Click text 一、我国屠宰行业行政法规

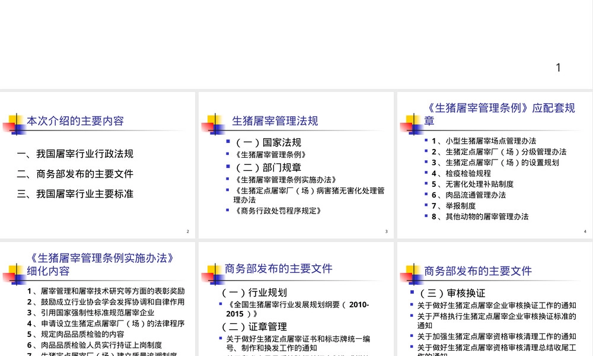(75, 154)
